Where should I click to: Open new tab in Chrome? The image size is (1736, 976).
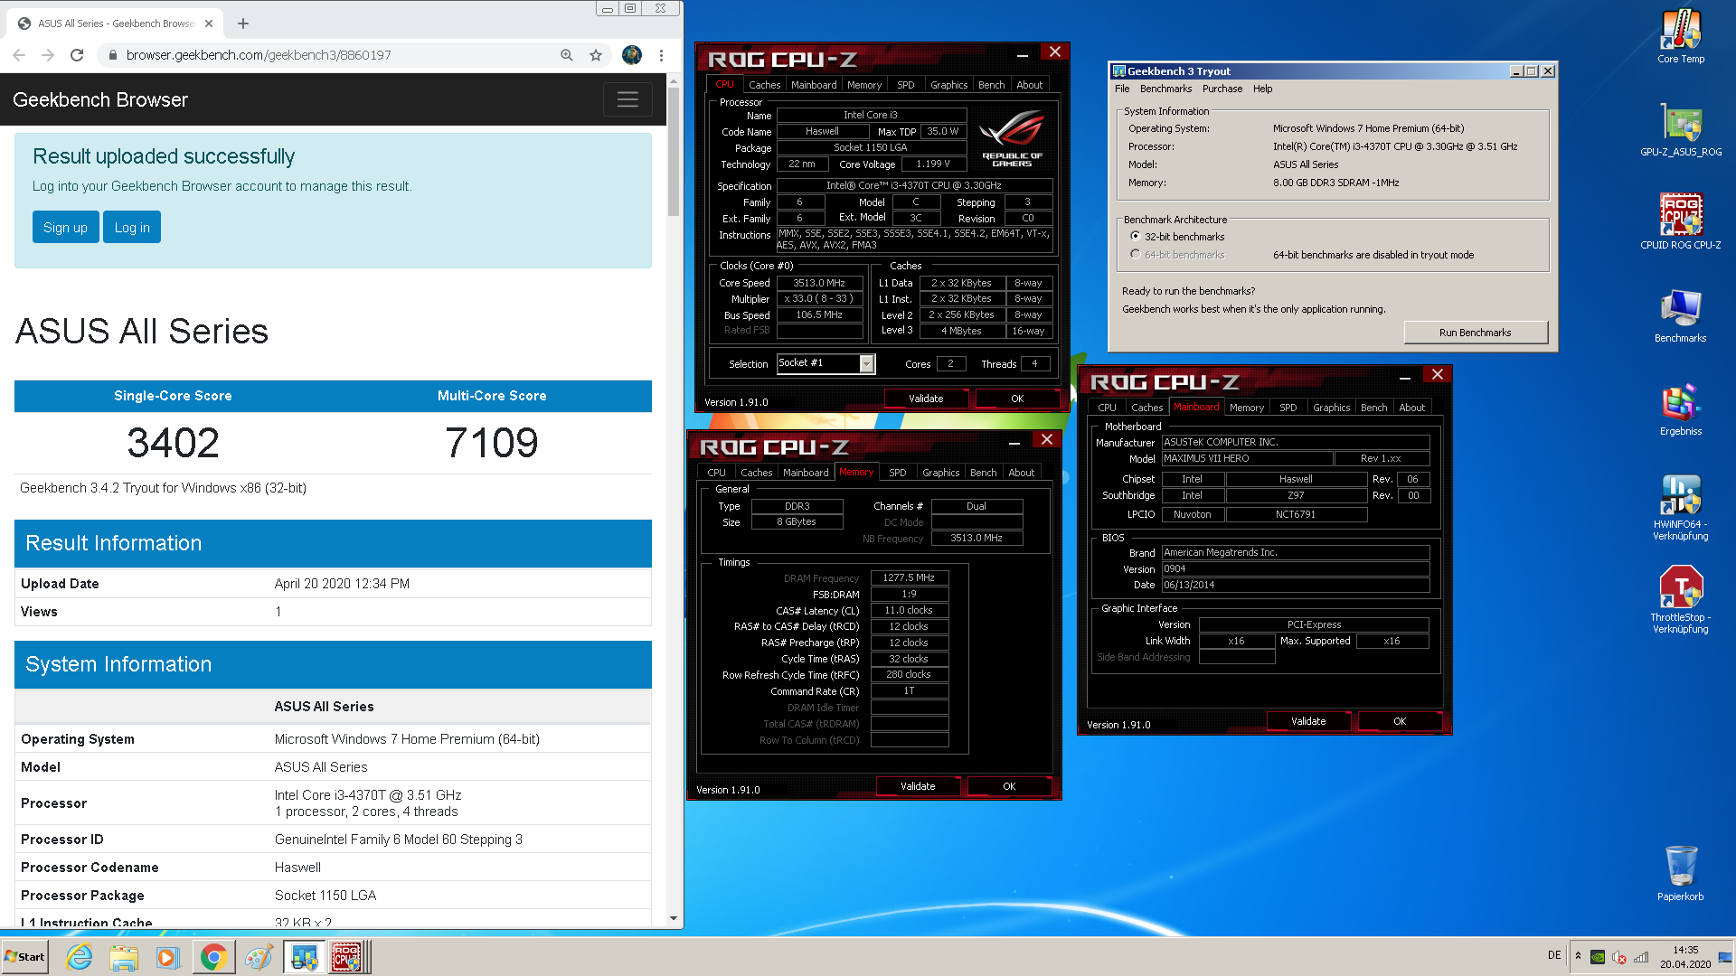pyautogui.click(x=243, y=23)
